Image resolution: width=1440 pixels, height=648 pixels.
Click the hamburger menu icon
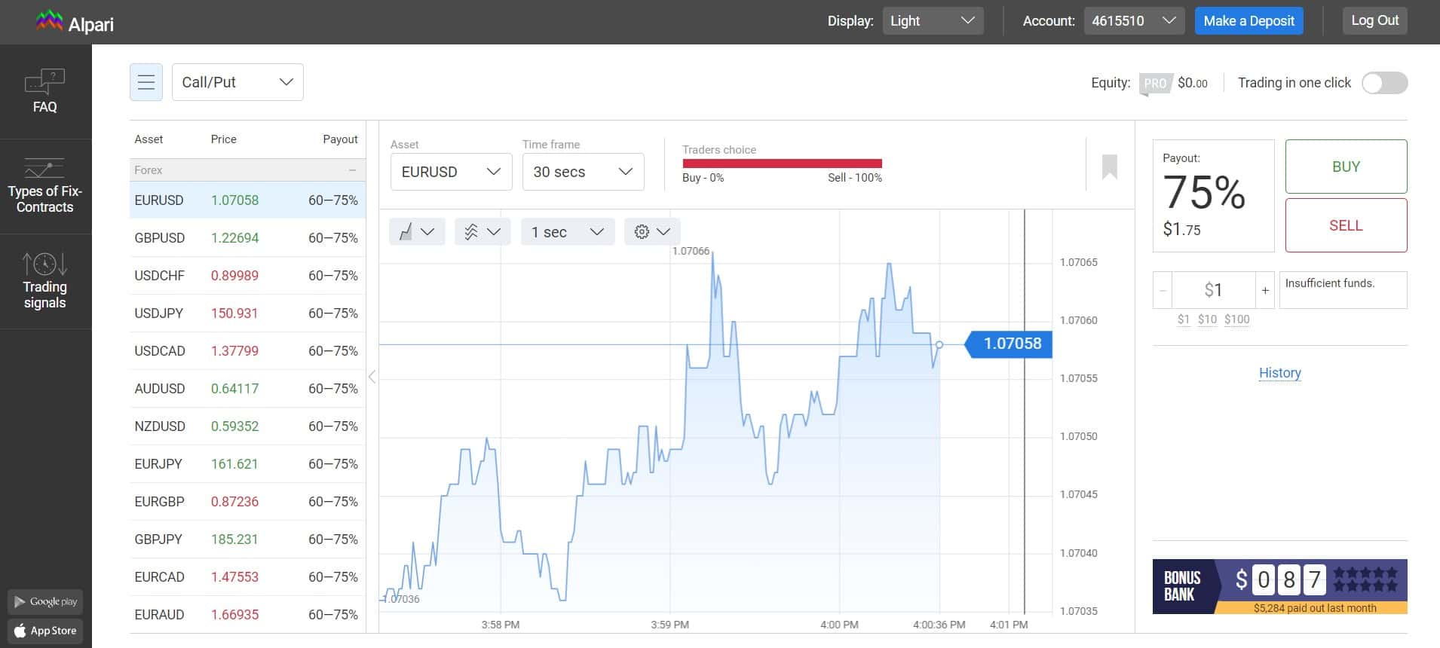(x=146, y=82)
